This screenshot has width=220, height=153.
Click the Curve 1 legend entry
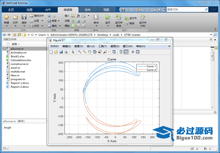[147, 66]
